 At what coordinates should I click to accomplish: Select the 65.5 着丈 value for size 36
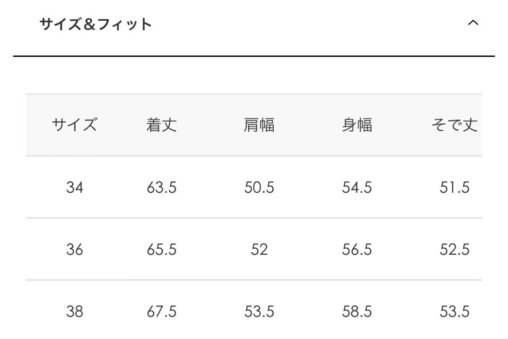click(x=162, y=250)
